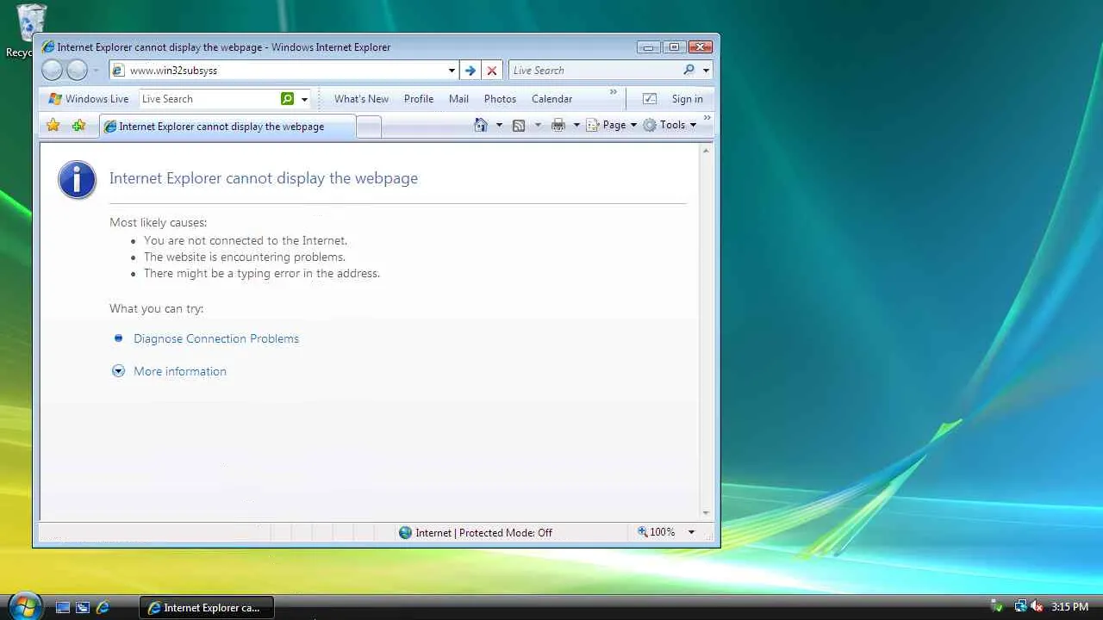Screen dimensions: 1103x620
Task: Click the green Live Search button
Action: [288, 99]
